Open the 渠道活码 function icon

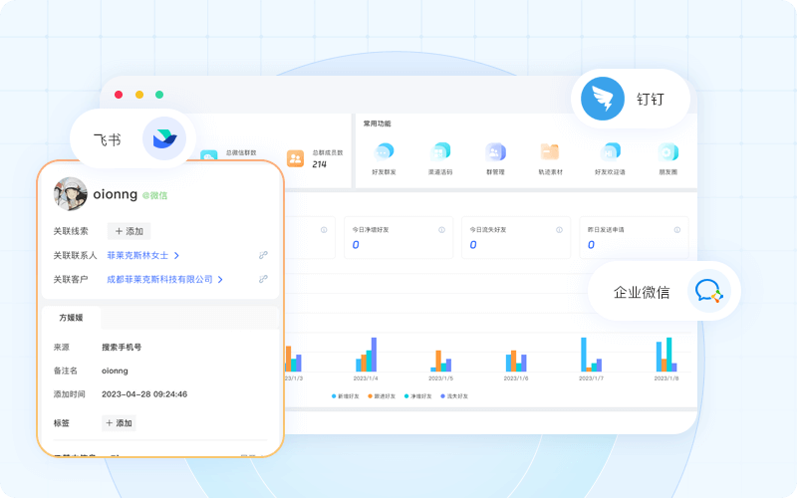click(440, 152)
